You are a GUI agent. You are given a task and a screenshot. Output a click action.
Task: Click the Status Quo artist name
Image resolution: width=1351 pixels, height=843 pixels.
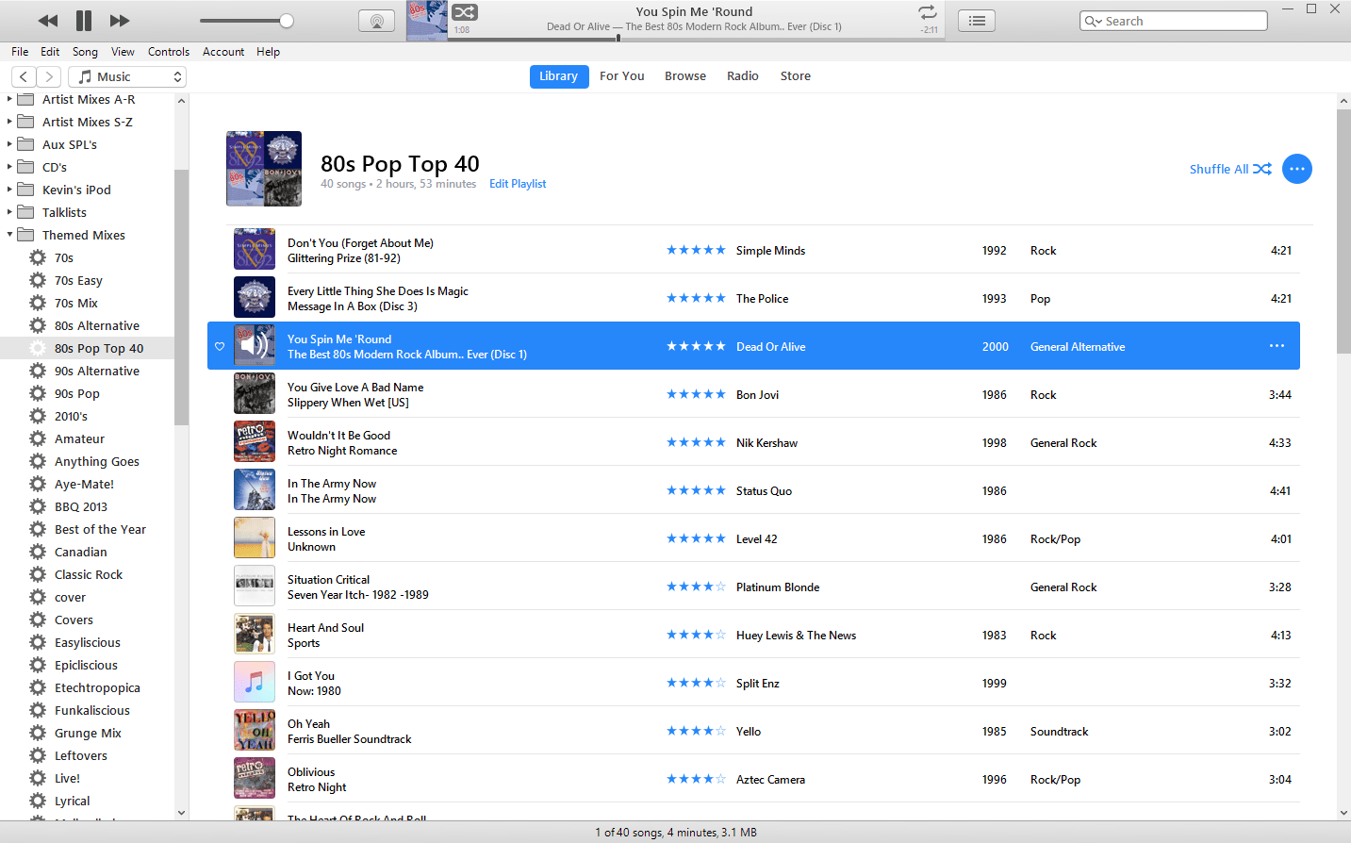(764, 491)
